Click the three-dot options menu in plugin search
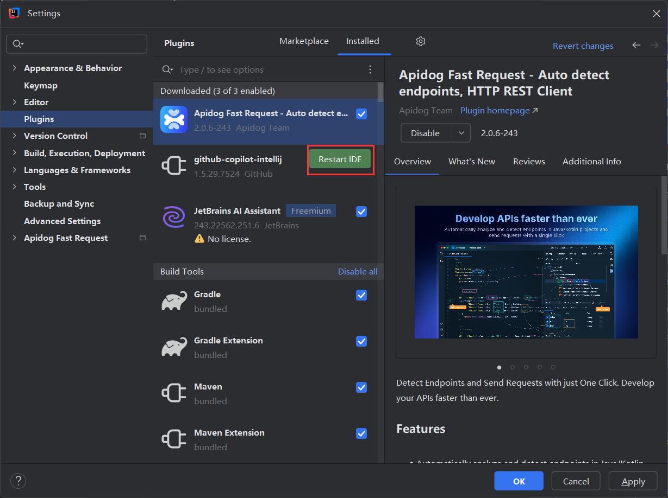The height and width of the screenshot is (498, 668). 370,69
